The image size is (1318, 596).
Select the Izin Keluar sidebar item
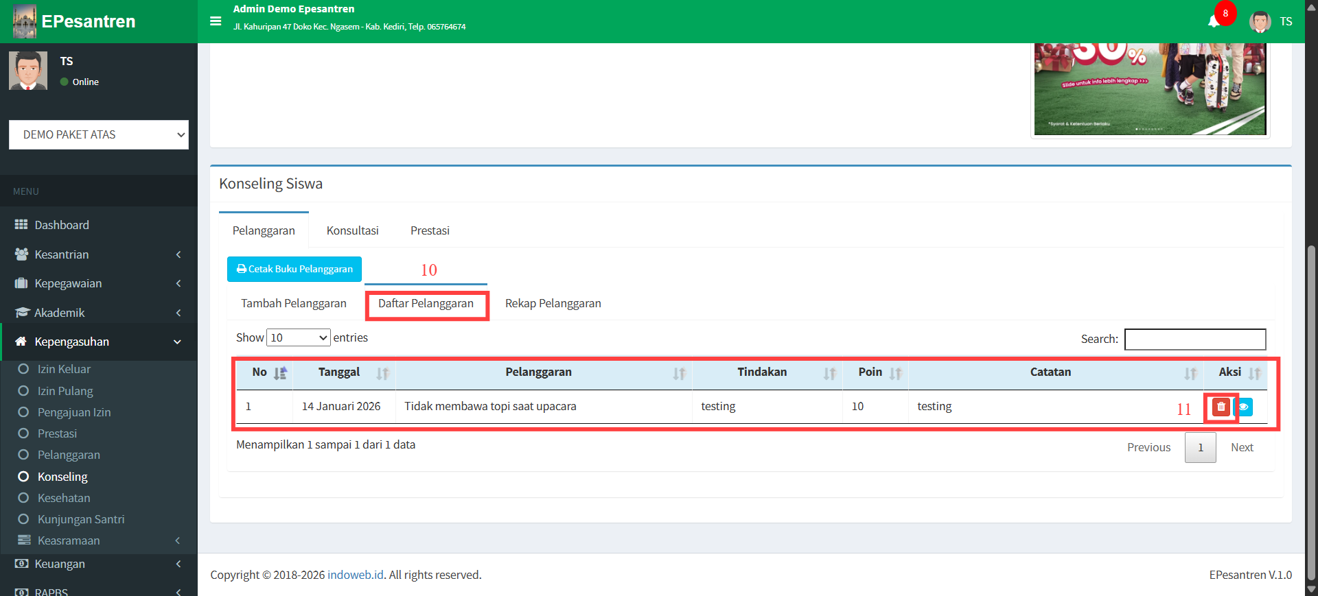click(64, 369)
